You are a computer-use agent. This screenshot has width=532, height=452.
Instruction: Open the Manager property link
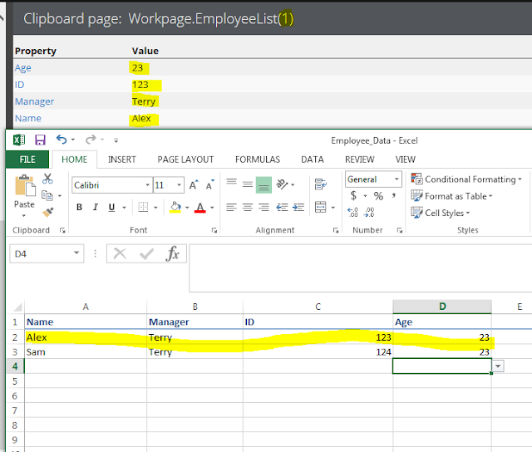pos(34,101)
